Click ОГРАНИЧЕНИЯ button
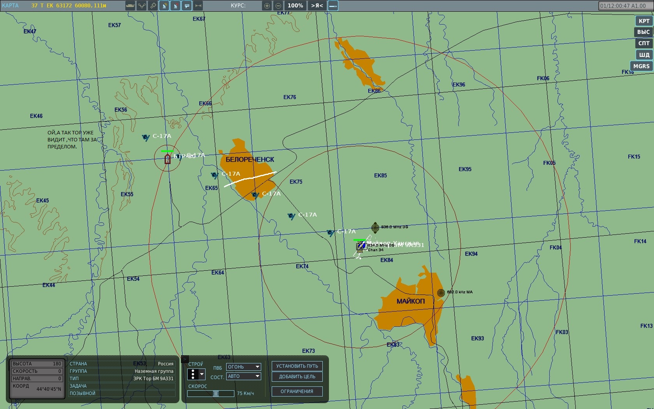Image resolution: width=654 pixels, height=409 pixels. click(297, 391)
